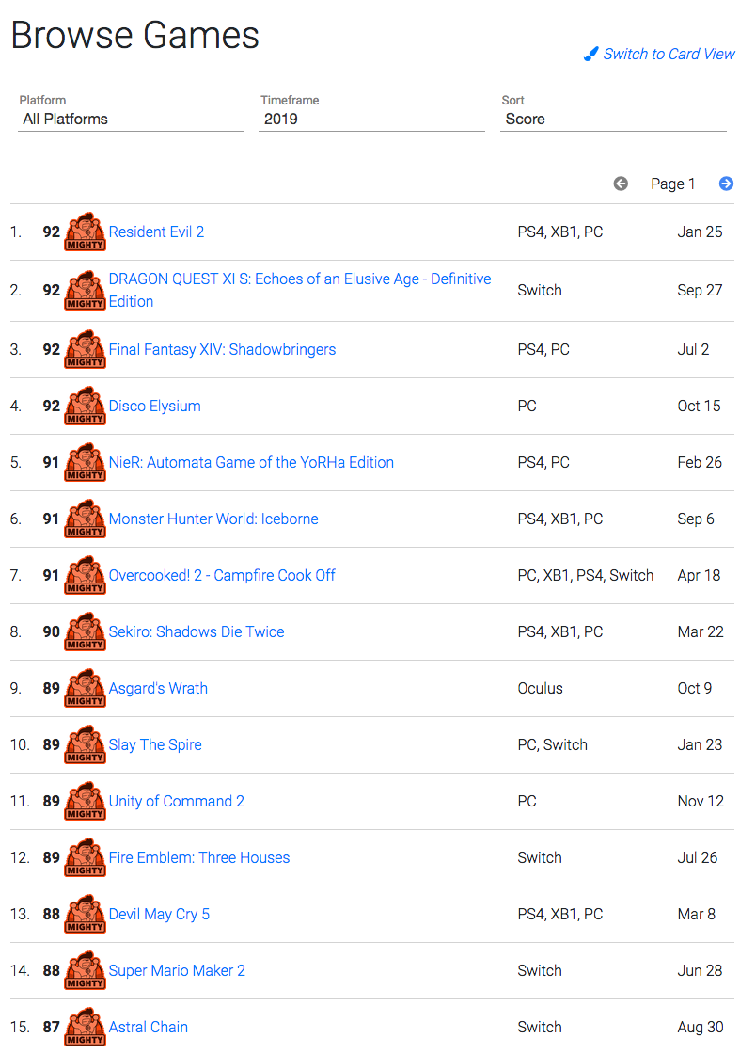740x1054 pixels.
Task: Click the Mighty badge beside Final Fantasy XIV
Action: (86, 349)
